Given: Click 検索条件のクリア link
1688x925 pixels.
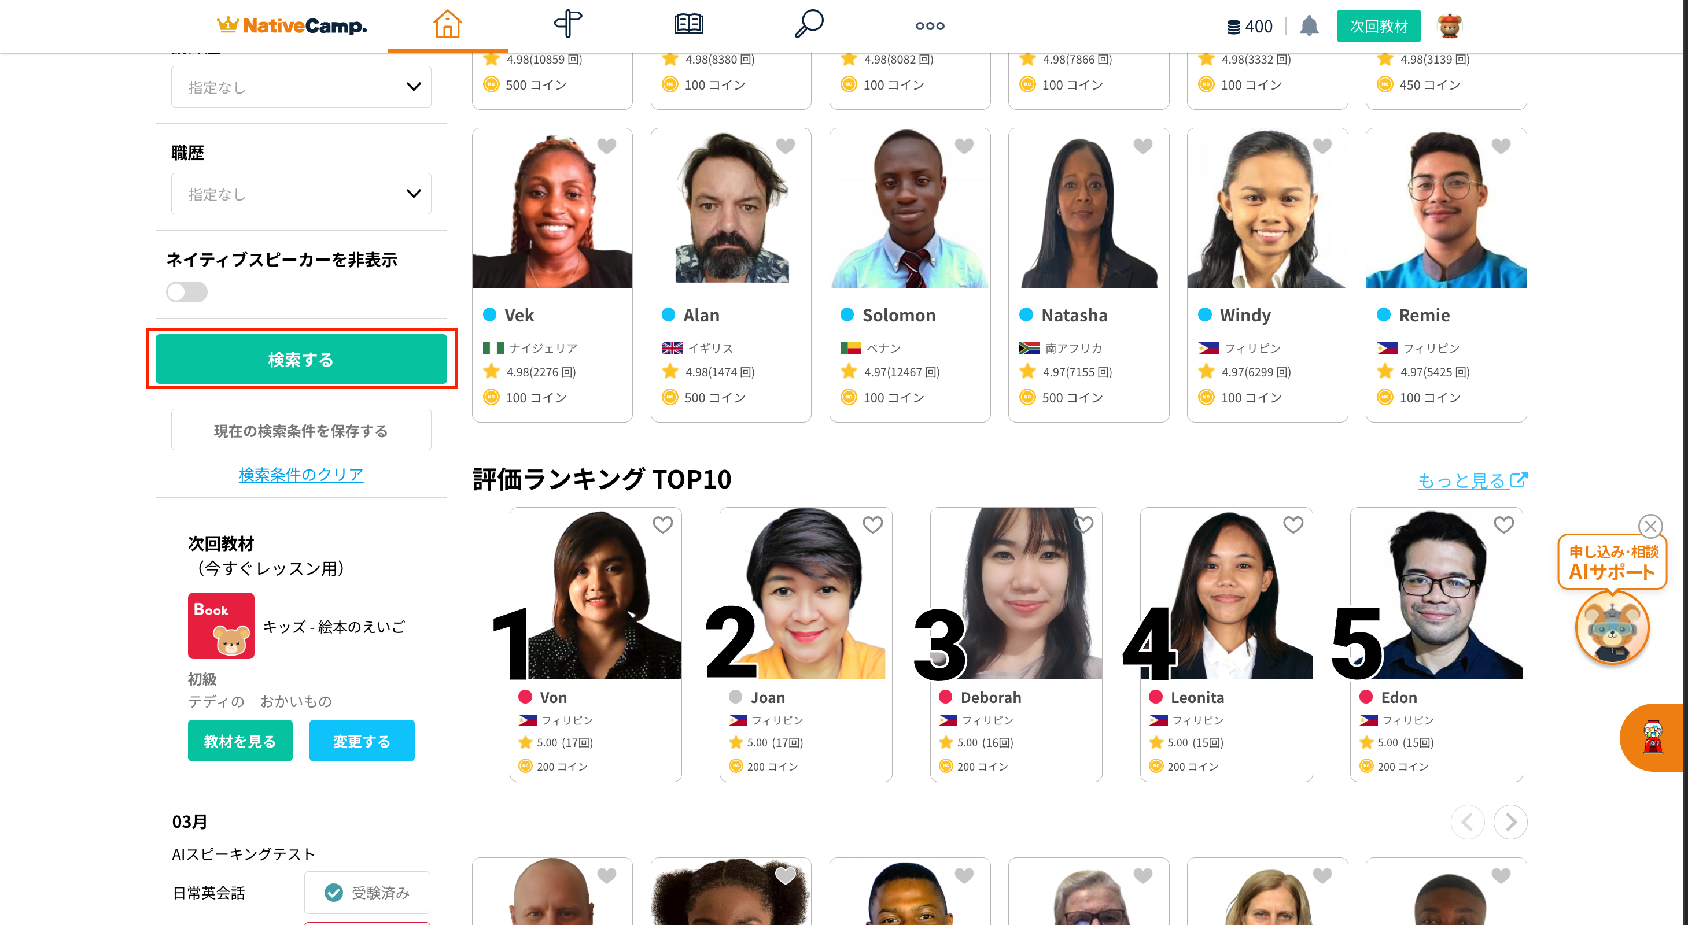Looking at the screenshot, I should pyautogui.click(x=301, y=474).
